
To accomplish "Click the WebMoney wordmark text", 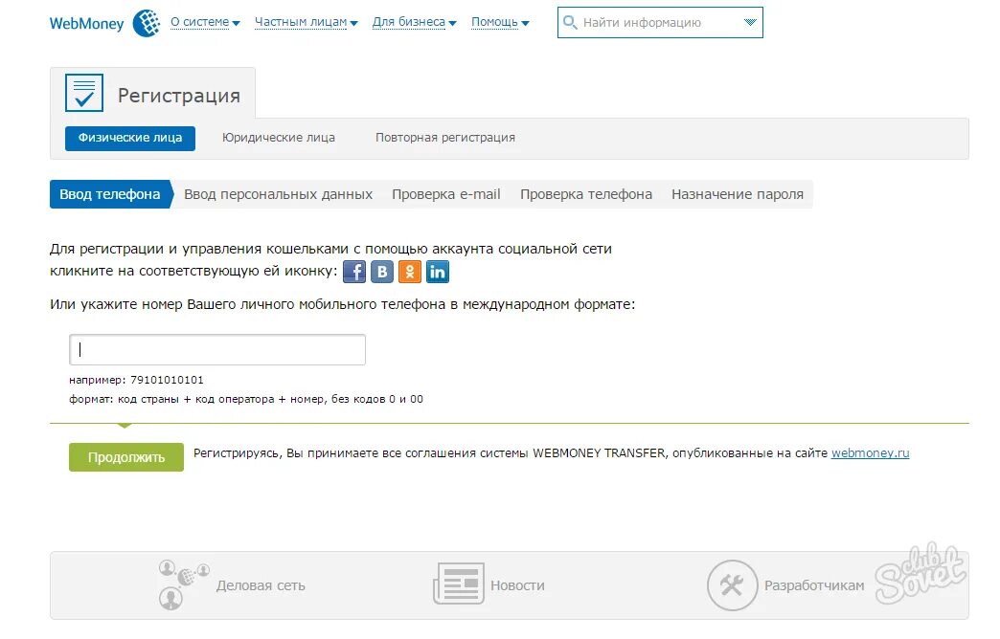I will 87,24.
